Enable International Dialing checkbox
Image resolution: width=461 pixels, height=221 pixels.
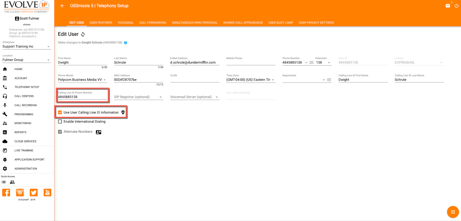60,122
